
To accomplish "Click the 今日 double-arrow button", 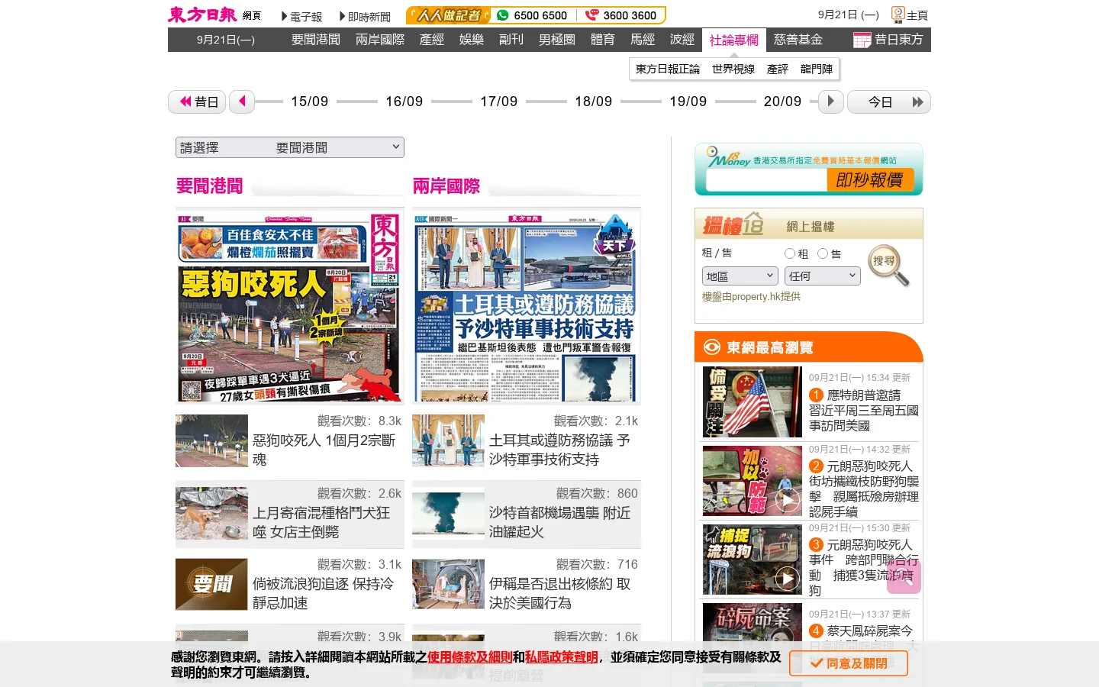I will click(x=889, y=102).
